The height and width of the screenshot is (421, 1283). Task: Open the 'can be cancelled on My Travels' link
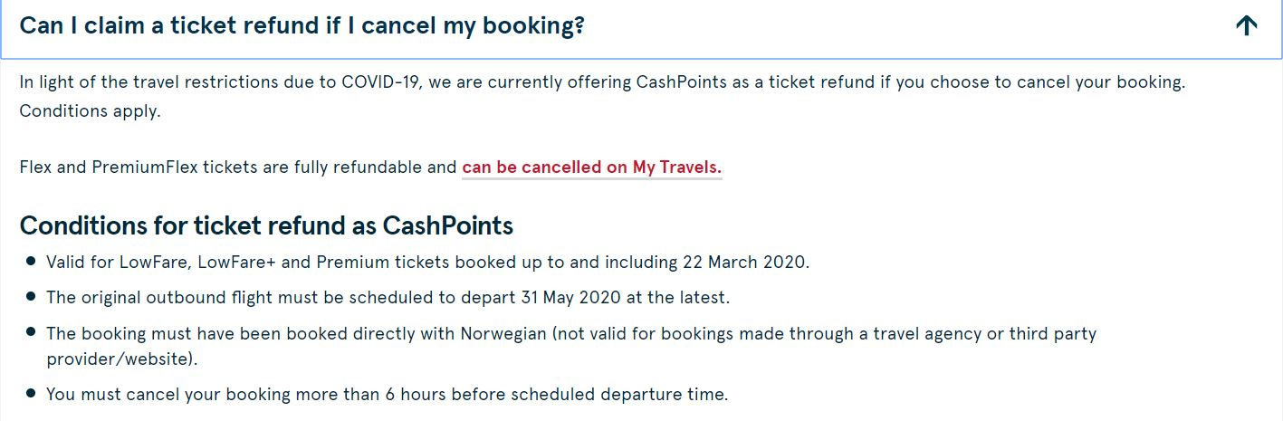point(592,167)
